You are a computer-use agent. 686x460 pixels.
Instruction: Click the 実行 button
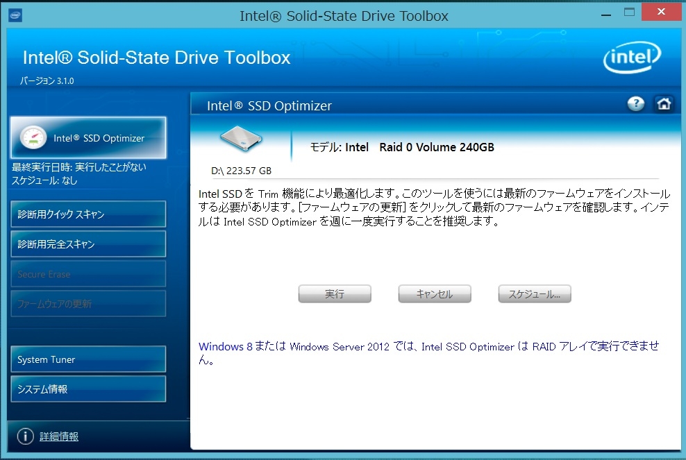pos(335,294)
